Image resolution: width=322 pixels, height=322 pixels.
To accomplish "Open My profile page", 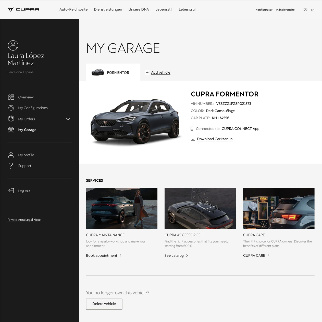I will point(26,155).
